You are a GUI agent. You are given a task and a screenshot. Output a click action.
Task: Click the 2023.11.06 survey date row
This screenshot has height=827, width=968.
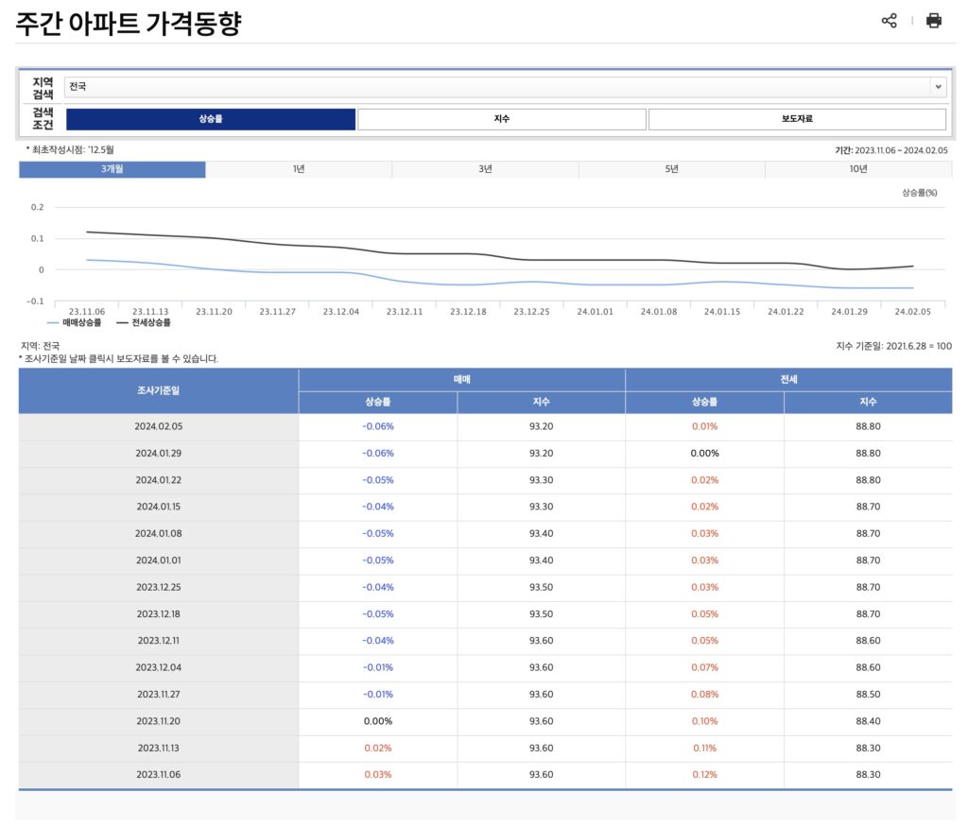coord(159,774)
